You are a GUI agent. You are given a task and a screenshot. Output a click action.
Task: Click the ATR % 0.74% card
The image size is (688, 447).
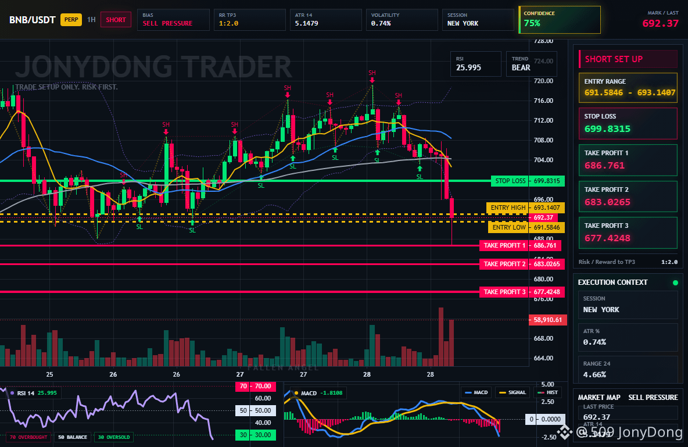pyautogui.click(x=628, y=337)
